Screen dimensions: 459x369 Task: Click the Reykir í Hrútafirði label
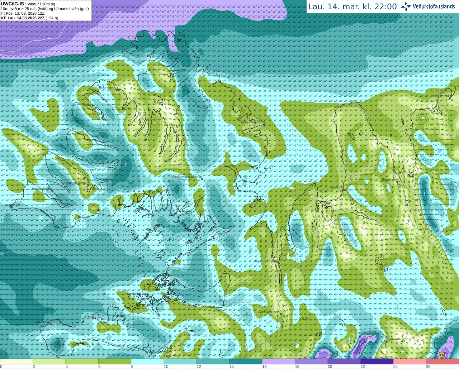click(266, 261)
